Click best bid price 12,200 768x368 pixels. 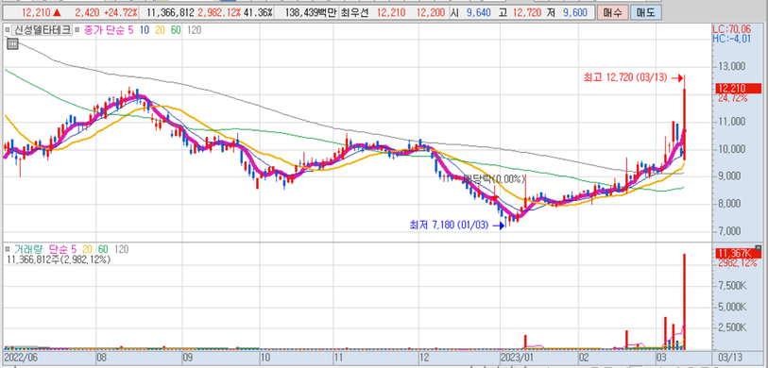(431, 12)
